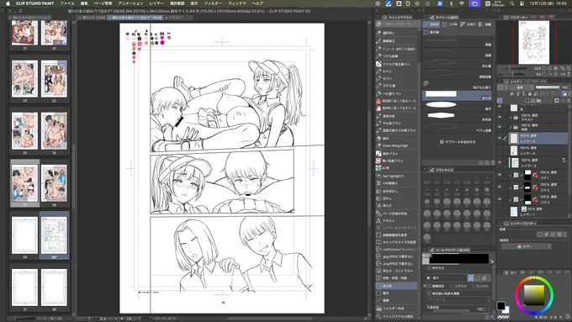Expand コマ1 frame folder
This screenshot has width=572, height=322.
coord(510,175)
